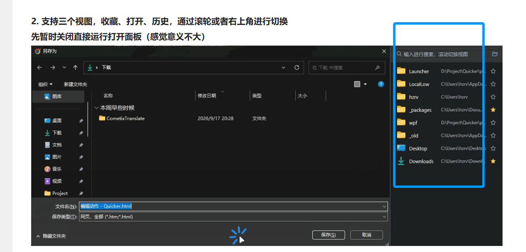Open the help question-mark icon
Viewport: 526px width, 252px height.
pos(381,84)
